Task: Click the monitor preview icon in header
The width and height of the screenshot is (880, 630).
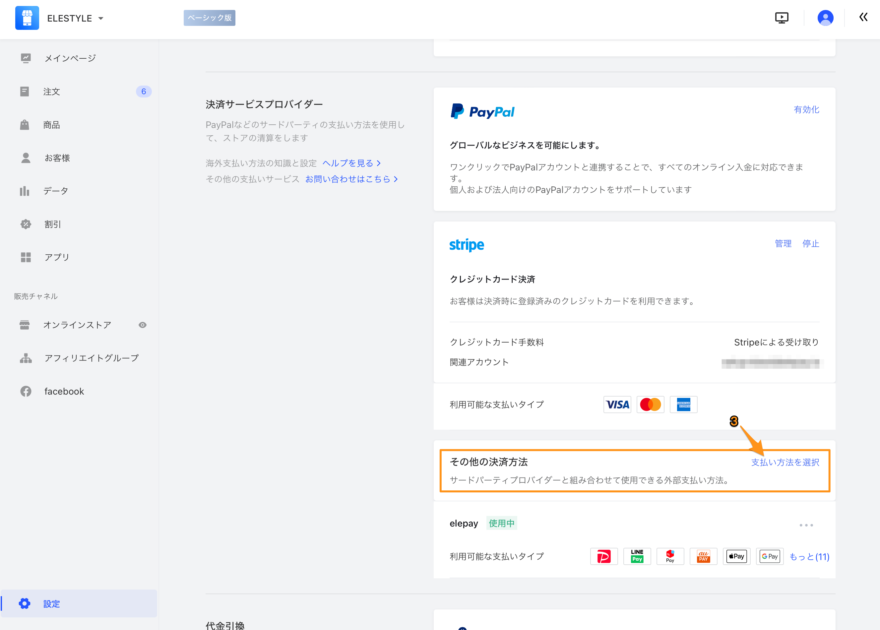Action: [781, 18]
